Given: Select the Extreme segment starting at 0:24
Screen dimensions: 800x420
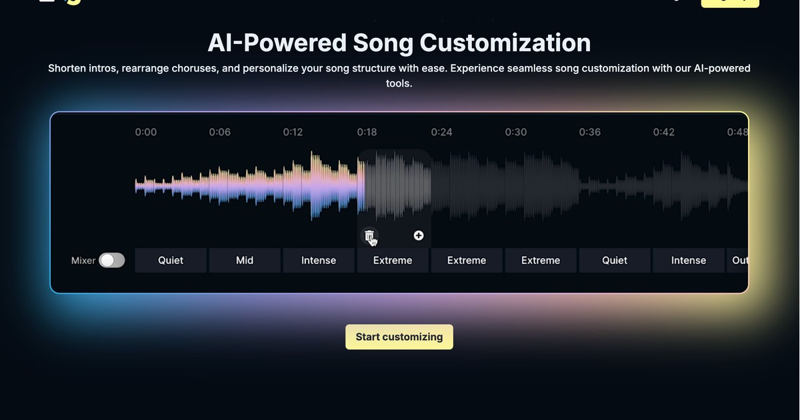Looking at the screenshot, I should 467,261.
